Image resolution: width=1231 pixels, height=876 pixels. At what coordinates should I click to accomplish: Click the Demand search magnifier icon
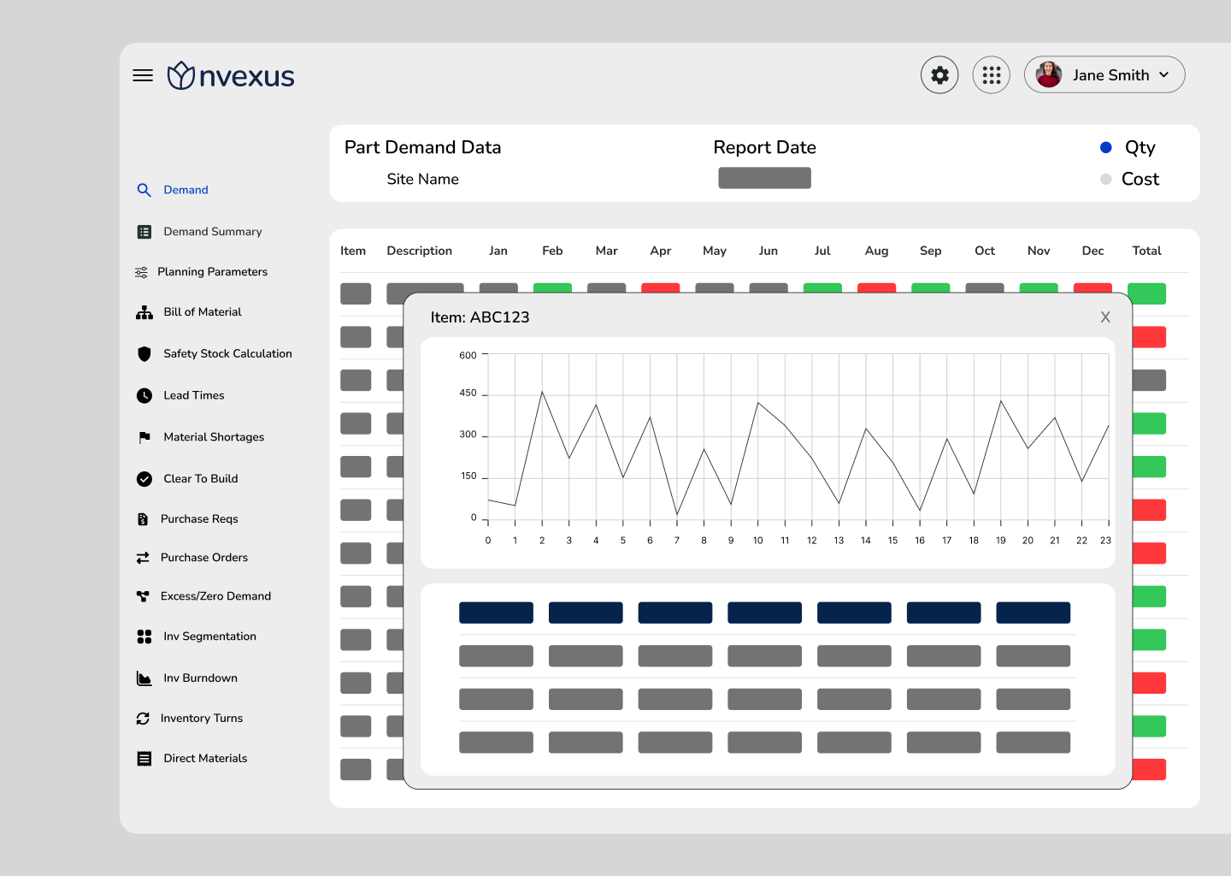[144, 190]
